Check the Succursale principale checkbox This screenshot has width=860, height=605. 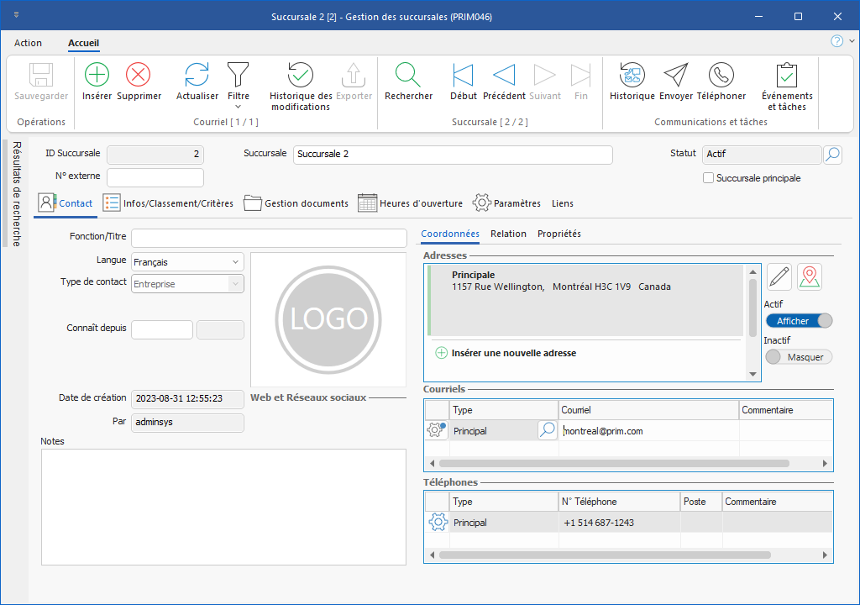click(x=709, y=178)
